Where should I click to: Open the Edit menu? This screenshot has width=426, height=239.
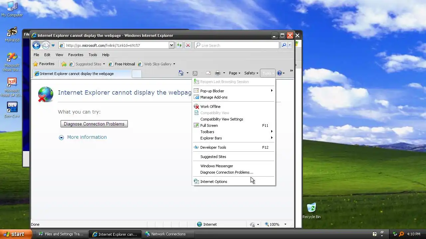[x=47, y=55]
